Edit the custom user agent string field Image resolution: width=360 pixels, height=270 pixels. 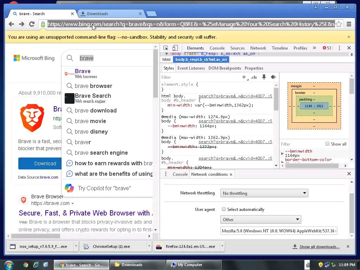point(279,231)
